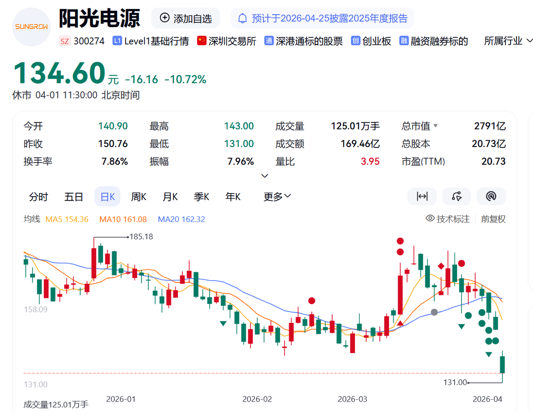
Task: Click the signal target icon button
Action: (x=491, y=196)
